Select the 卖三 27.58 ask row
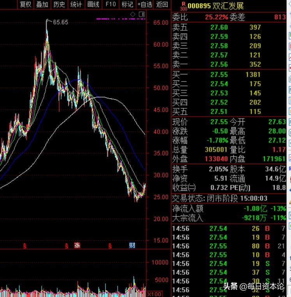 pos(229,46)
